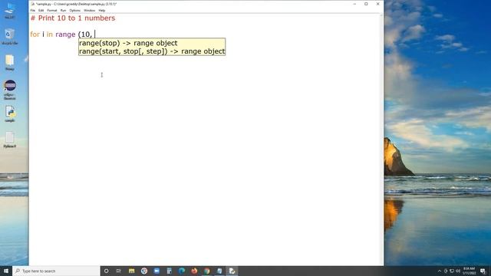This screenshot has height=276, width=491.
Task: Click the location tray icon
Action: [x=446, y=271]
